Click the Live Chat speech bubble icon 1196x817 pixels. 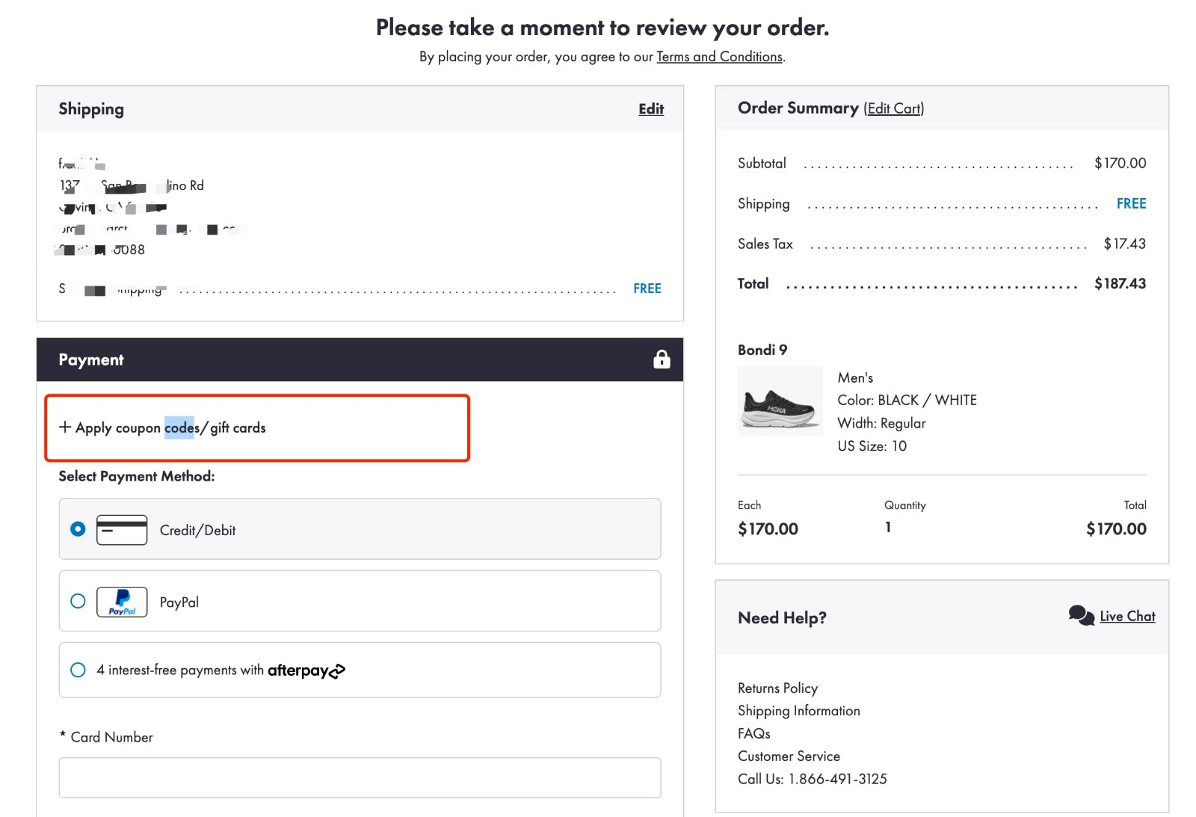pyautogui.click(x=1081, y=614)
